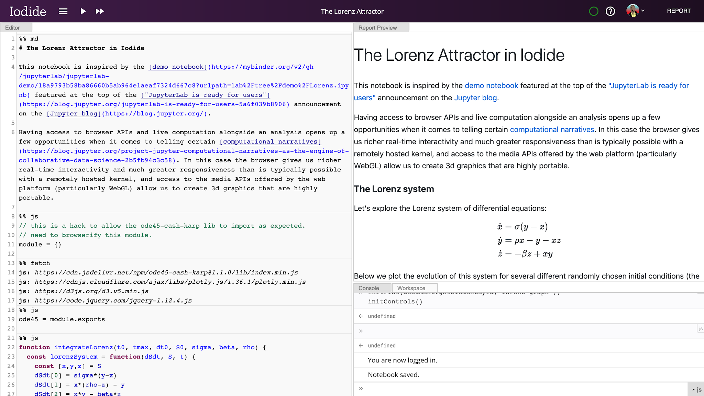The width and height of the screenshot is (704, 396).
Task: Run all chunks with fast-forward button
Action: [100, 11]
